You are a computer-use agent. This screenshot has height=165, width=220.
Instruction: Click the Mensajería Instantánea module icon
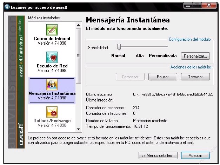click(52, 85)
